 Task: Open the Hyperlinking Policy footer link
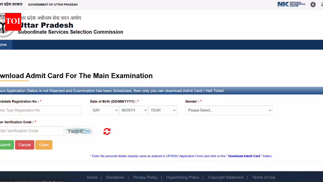pyautogui.click(x=183, y=177)
